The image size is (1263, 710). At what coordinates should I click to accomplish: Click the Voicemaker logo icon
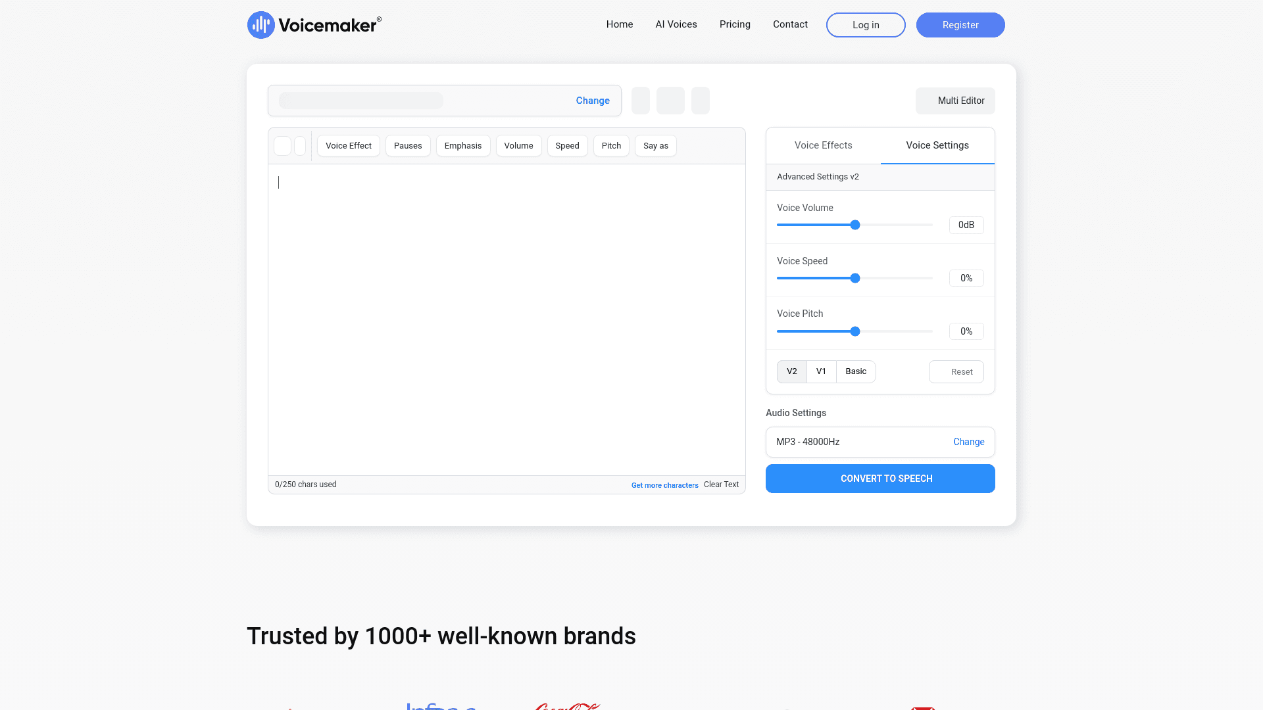pos(260,25)
